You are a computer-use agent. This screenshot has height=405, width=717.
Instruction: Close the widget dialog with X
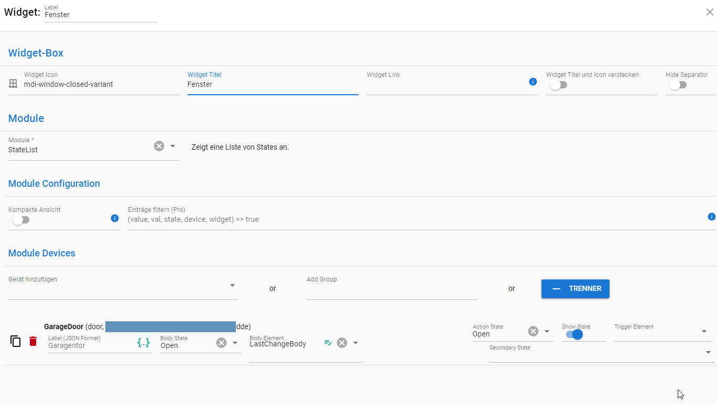coord(710,12)
